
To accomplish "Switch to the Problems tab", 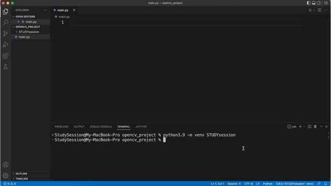I will tap(62, 127).
